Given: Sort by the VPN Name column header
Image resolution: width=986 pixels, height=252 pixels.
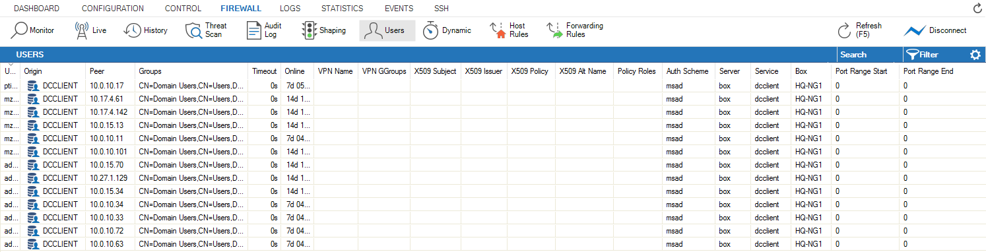Looking at the screenshot, I should [336, 71].
